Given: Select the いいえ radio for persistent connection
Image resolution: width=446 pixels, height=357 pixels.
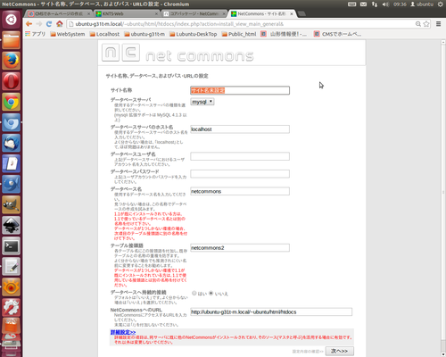Looking at the screenshot, I should point(211,293).
